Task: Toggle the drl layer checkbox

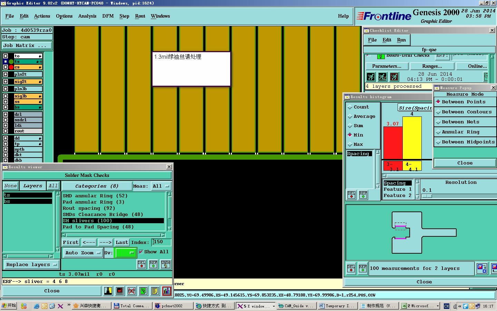Action: tap(6, 114)
